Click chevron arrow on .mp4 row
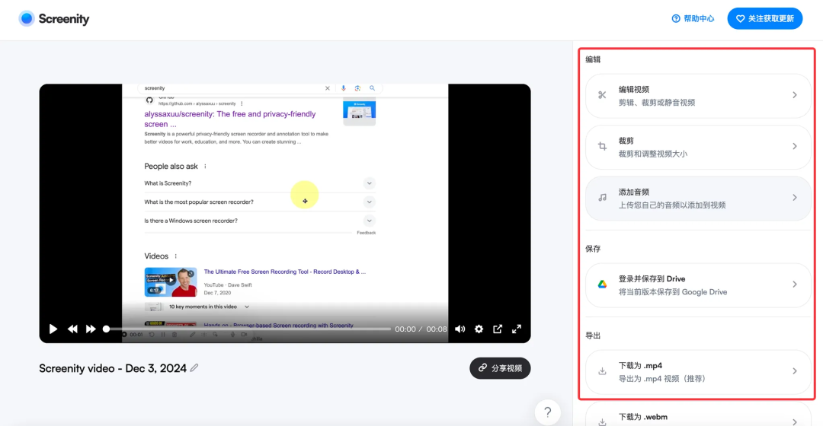The width and height of the screenshot is (823, 426). [795, 371]
